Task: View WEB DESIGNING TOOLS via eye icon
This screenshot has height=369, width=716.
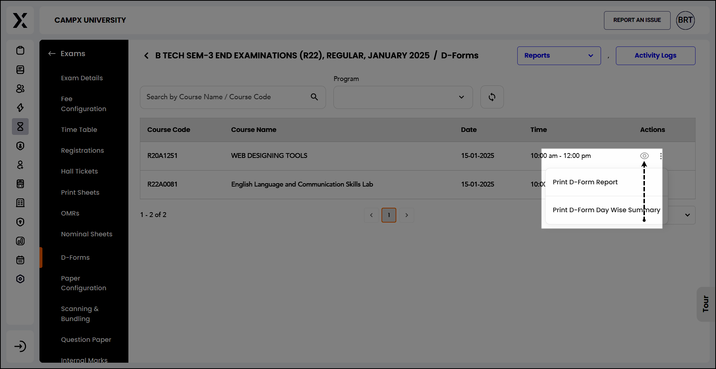Action: pos(645,156)
